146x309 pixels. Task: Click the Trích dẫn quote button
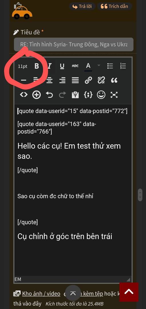(x=114, y=6)
